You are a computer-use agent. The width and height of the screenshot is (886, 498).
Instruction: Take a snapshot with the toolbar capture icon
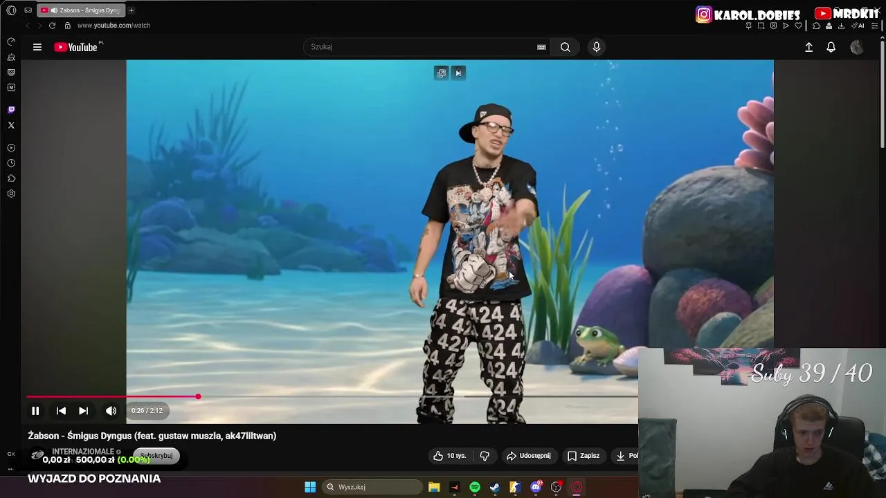pos(761,26)
